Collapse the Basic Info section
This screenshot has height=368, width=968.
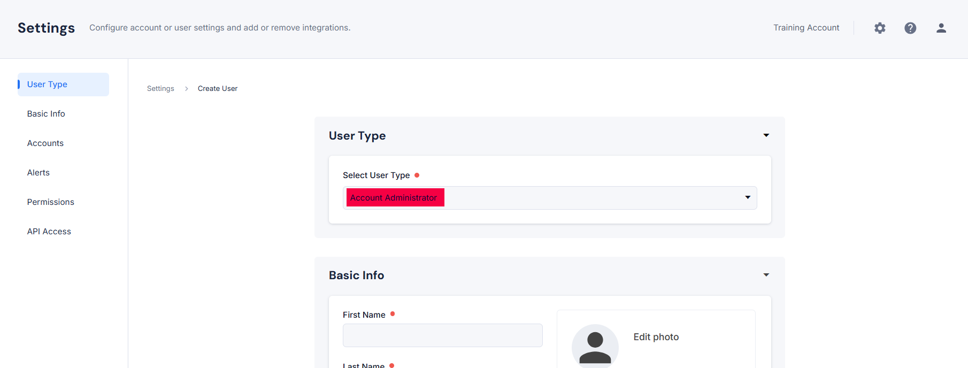tap(766, 275)
